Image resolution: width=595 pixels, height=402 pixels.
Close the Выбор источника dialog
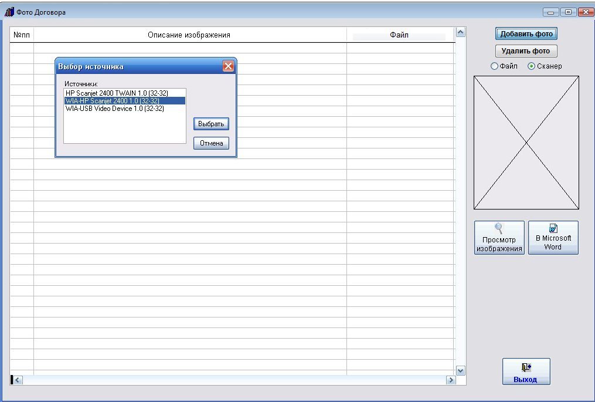(x=228, y=66)
